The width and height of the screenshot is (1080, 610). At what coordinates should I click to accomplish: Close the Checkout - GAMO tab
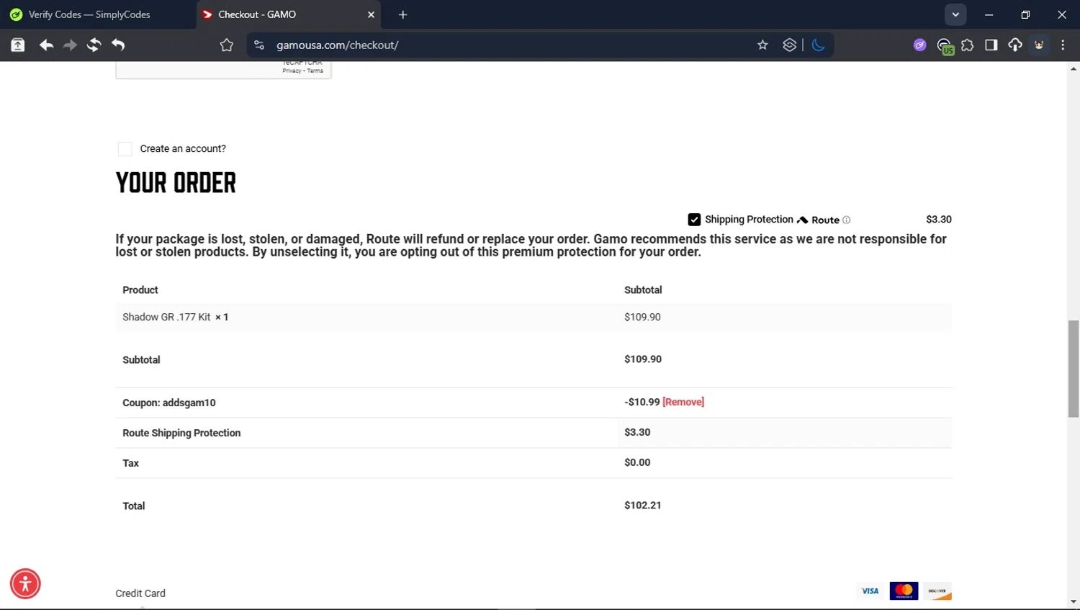[x=372, y=14]
